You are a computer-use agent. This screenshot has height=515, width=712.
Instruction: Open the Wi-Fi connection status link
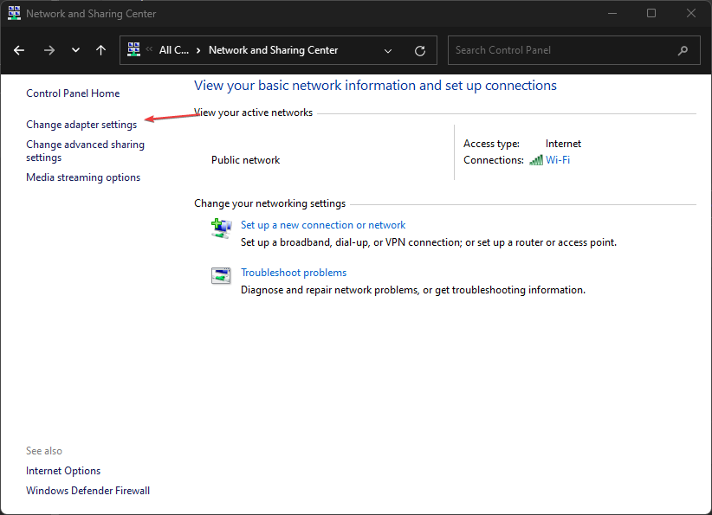pos(557,160)
